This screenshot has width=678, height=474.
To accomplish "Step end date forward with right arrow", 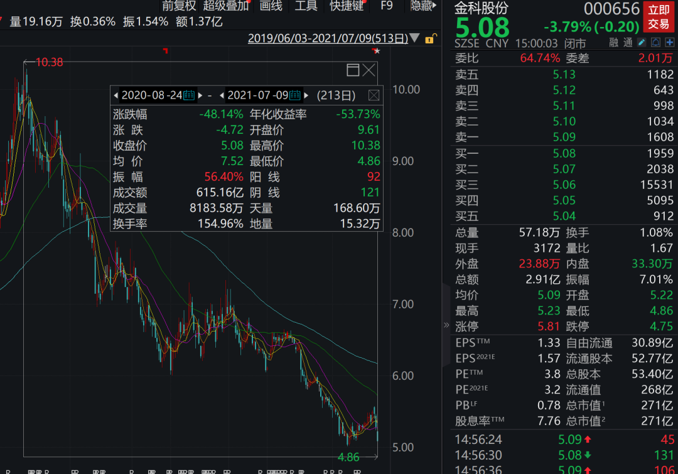I will click(x=306, y=95).
